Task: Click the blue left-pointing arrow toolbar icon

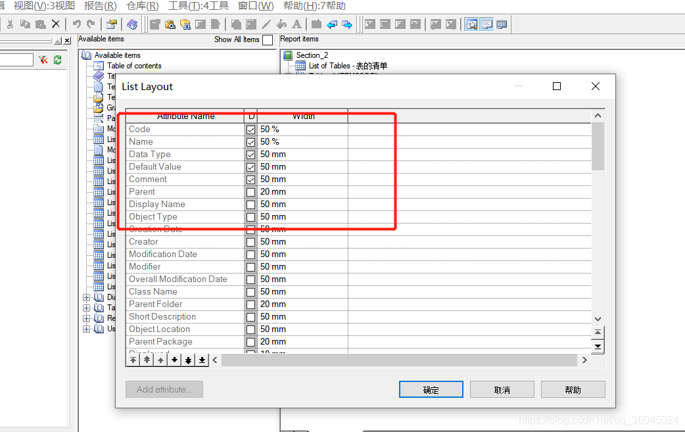Action: (x=332, y=24)
